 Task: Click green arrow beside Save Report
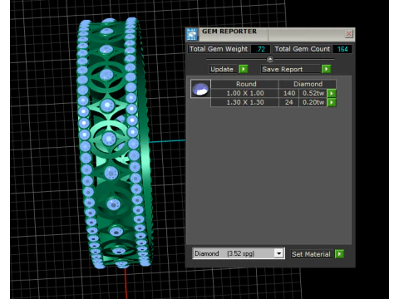point(326,69)
